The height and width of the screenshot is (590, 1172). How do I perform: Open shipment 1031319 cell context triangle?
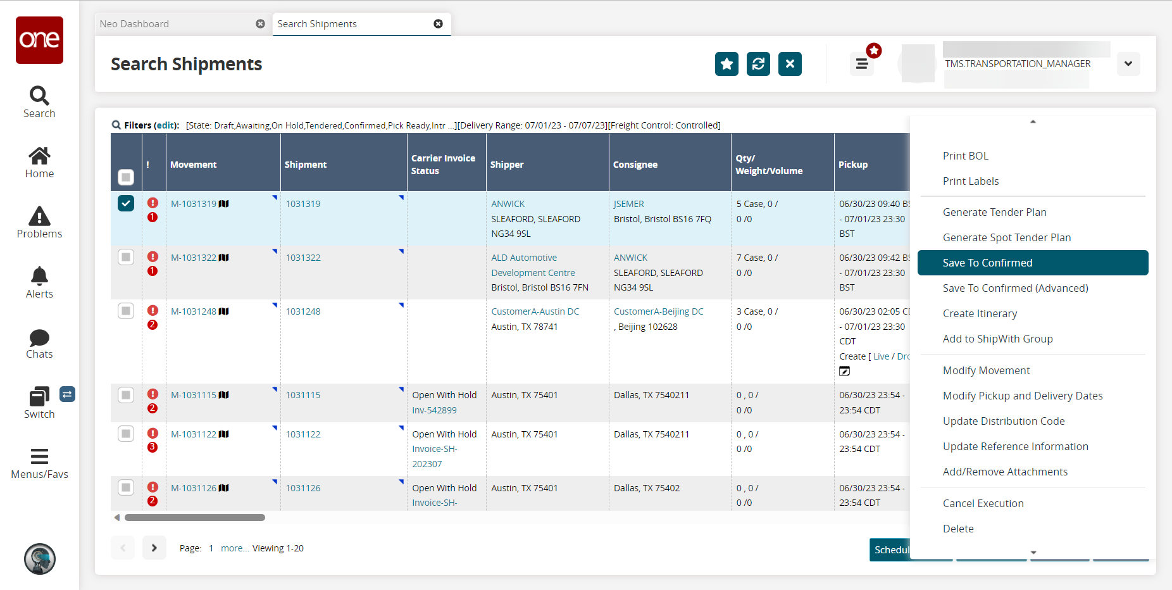(x=401, y=198)
